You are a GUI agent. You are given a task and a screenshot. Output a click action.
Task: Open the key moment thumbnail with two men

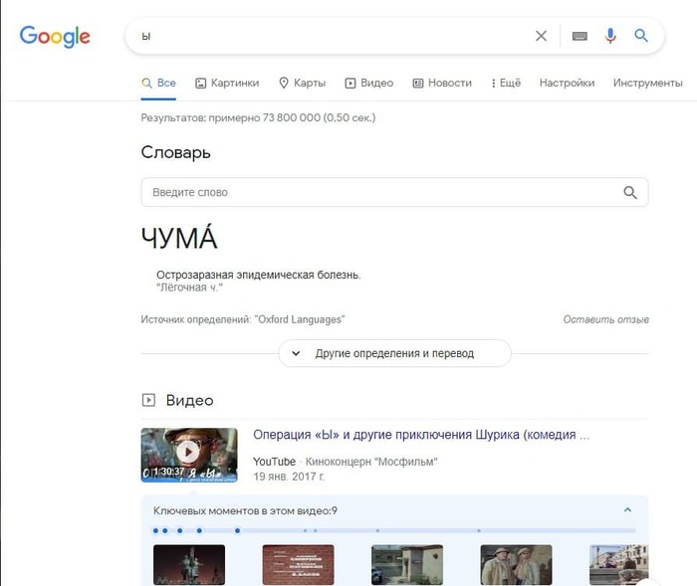pos(516,565)
